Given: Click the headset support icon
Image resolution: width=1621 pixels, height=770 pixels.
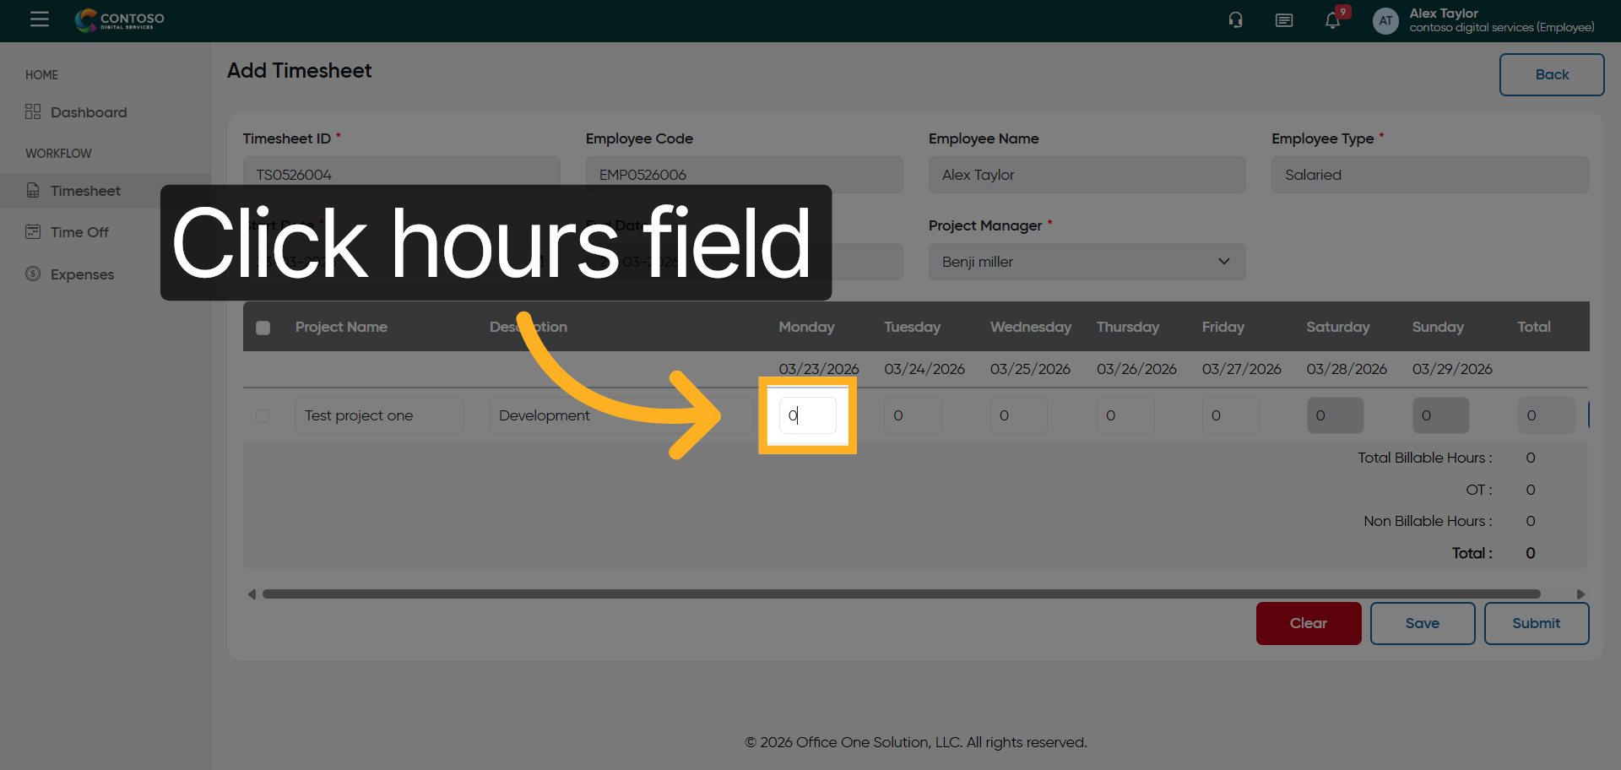Looking at the screenshot, I should 1235,20.
